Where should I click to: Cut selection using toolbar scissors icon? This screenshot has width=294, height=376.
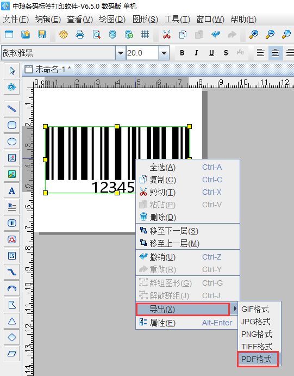pyautogui.click(x=167, y=34)
